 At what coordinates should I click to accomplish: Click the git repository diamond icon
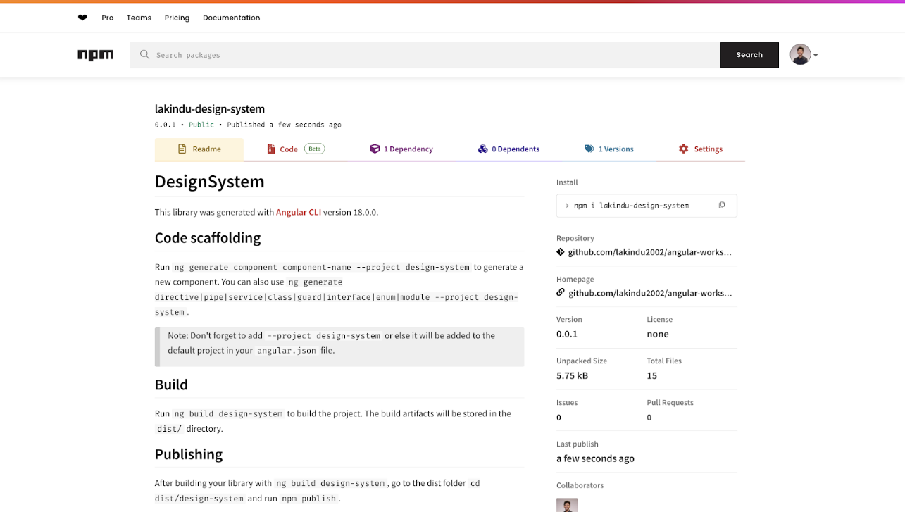coord(561,252)
